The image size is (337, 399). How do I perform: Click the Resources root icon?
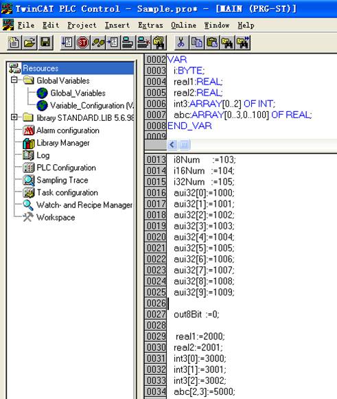(14, 68)
